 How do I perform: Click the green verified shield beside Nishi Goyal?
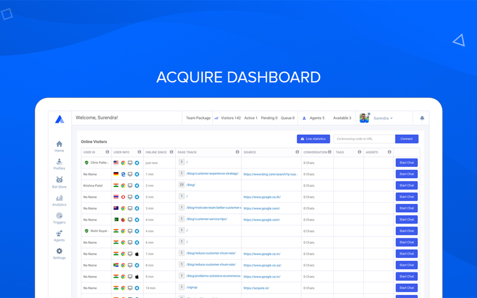[x=86, y=231]
